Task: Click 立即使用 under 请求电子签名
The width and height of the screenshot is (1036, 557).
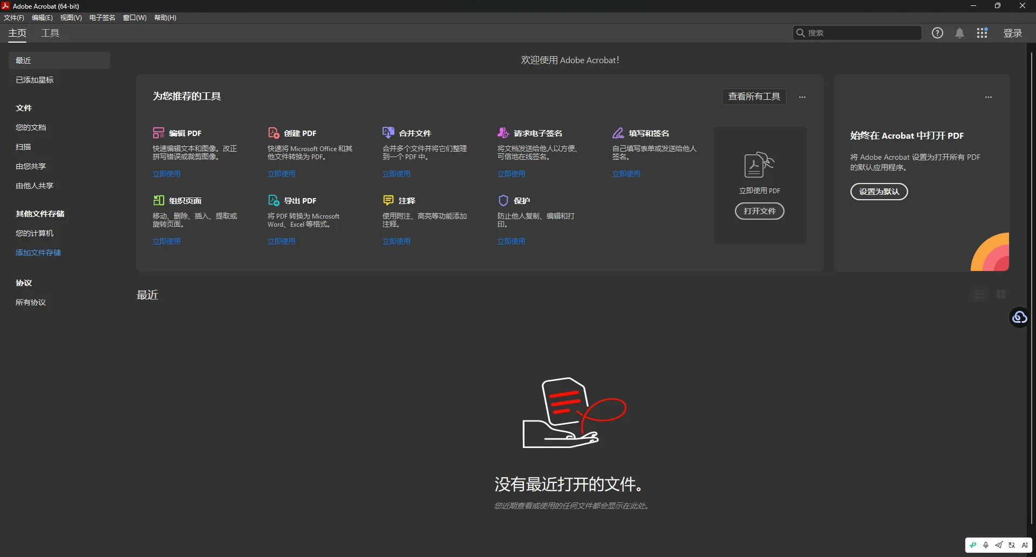Action: coord(512,174)
